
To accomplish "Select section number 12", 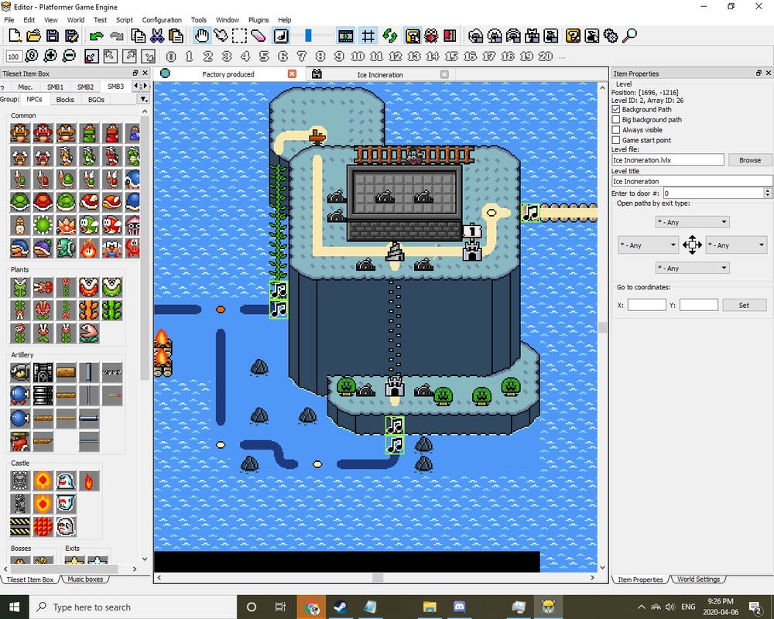I will pos(396,56).
